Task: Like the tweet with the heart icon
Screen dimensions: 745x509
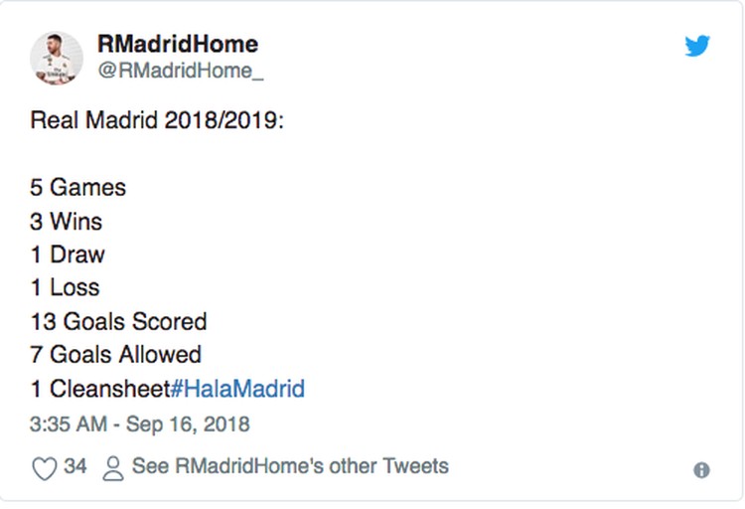Action: point(44,467)
